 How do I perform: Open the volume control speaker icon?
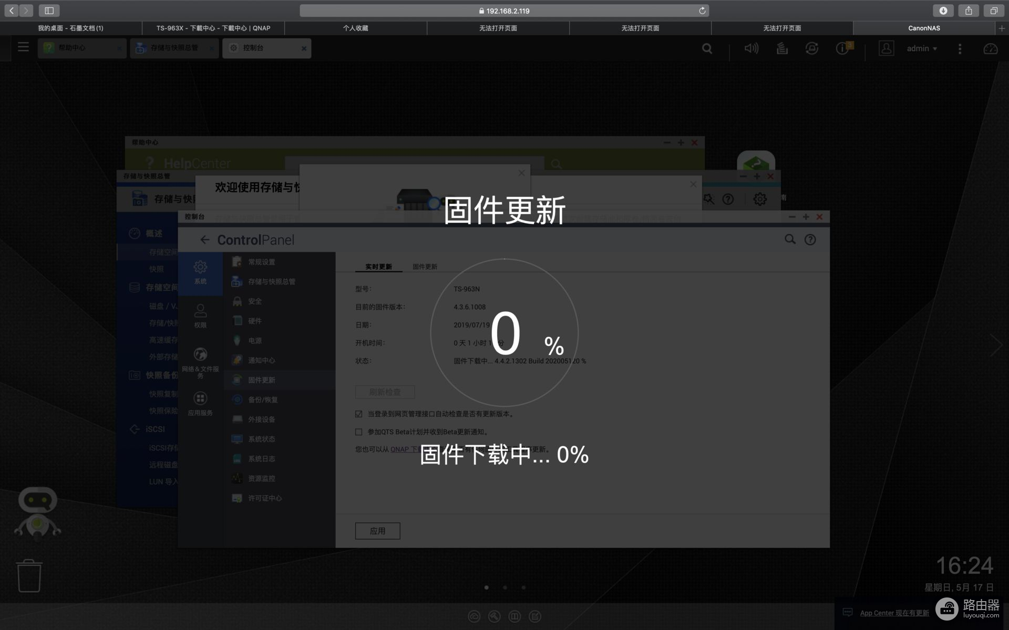click(x=751, y=48)
